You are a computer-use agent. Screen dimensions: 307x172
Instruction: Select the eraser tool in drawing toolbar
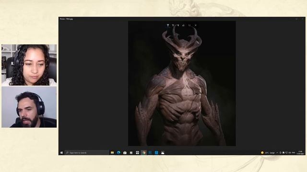(x=183, y=25)
